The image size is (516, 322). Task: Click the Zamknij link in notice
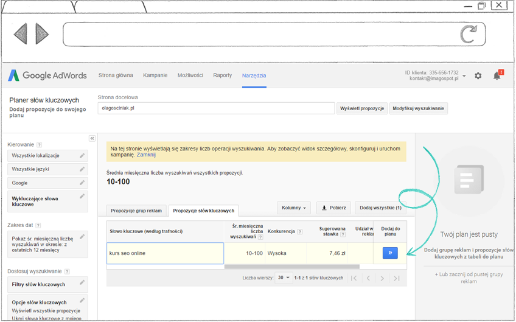click(x=146, y=155)
